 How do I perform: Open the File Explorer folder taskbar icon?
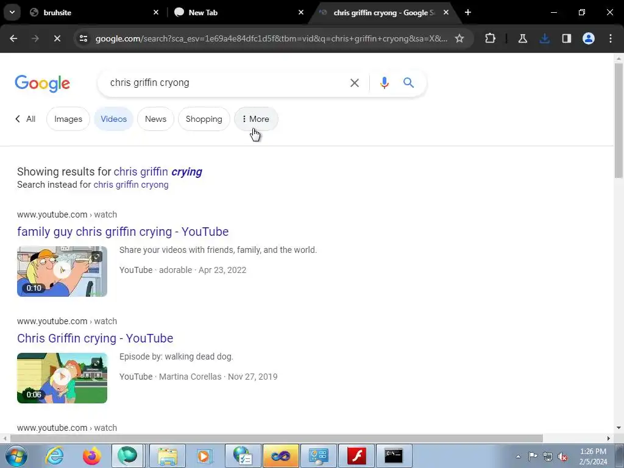[168, 456]
